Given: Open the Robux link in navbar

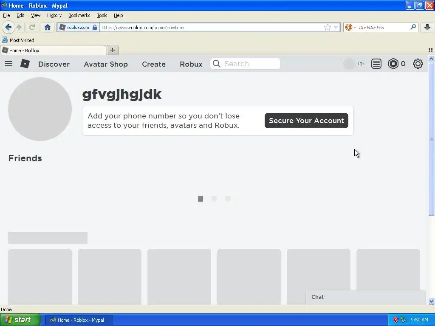Looking at the screenshot, I should (191, 64).
